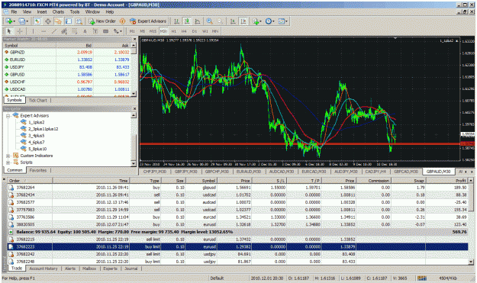The image size is (477, 283).
Task: Select the crosshair cursor tool
Action: click(x=20, y=31)
